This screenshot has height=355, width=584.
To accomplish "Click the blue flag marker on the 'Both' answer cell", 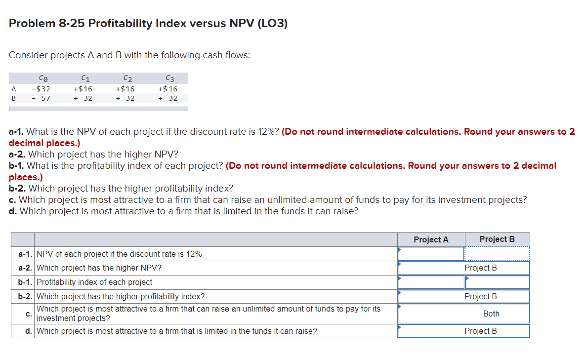I will click(x=400, y=306).
